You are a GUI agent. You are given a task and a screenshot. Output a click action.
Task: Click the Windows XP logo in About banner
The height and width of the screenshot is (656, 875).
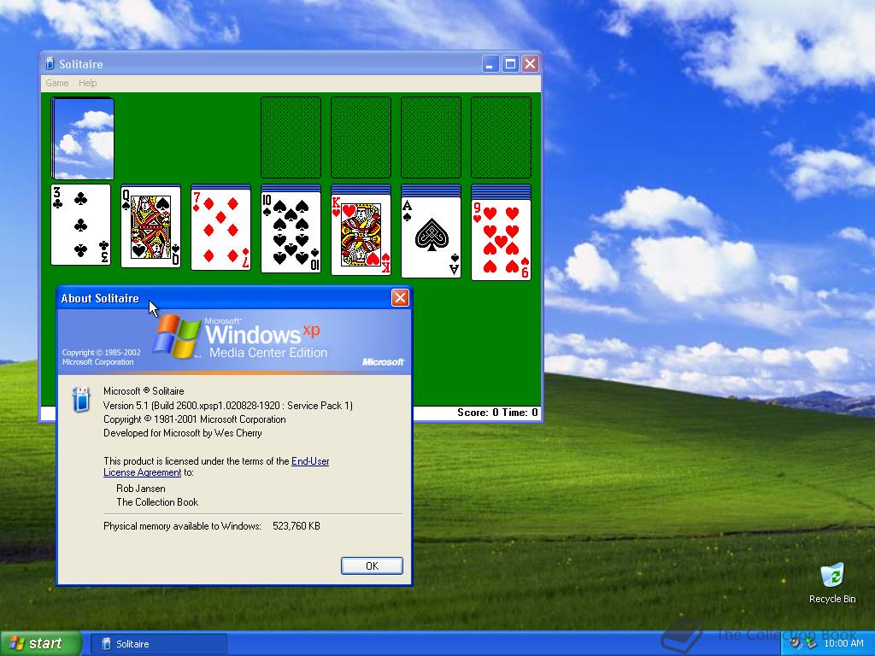[178, 337]
